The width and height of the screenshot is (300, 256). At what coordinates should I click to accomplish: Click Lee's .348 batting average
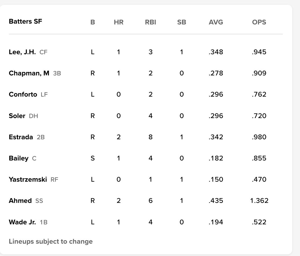coord(216,52)
